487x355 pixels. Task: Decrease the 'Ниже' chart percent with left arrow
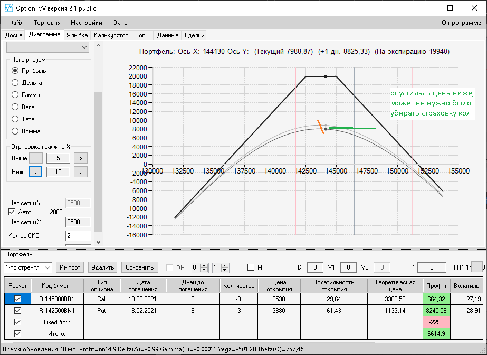[35, 171]
